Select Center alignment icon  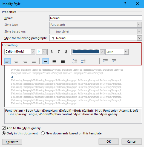click(x=16, y=61)
